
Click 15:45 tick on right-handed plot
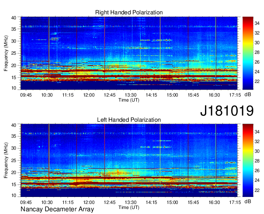(x=193, y=95)
